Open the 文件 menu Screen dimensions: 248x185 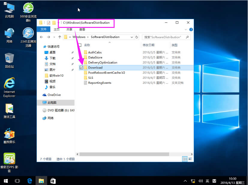(44, 29)
